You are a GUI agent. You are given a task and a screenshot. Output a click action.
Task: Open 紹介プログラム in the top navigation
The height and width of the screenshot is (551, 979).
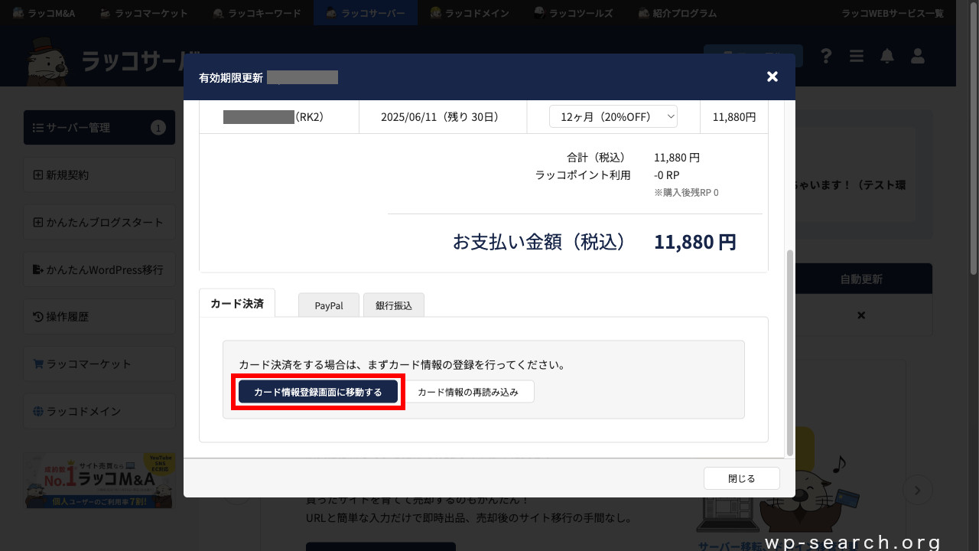click(678, 13)
